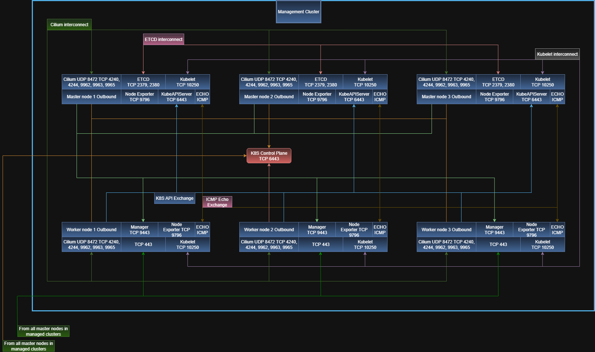Screen dimensions: 595x352
Task: Select the Master node 2 Outbound cell
Action: click(269, 97)
